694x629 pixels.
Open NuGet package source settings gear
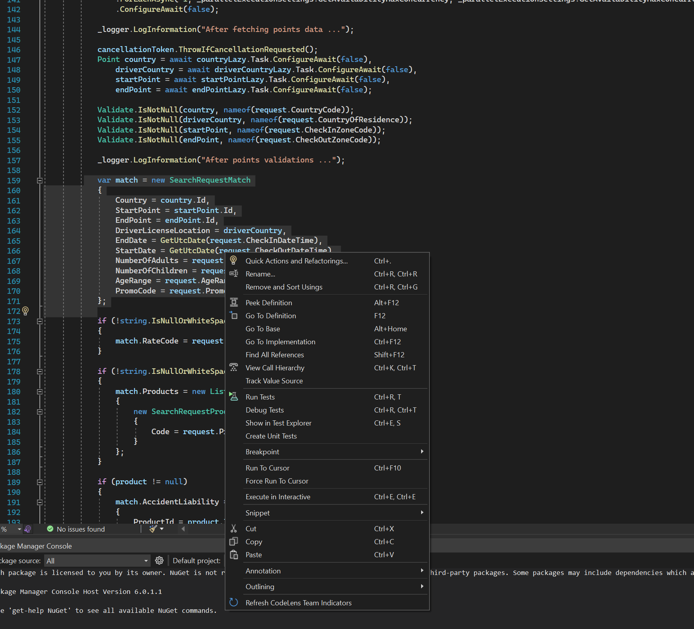159,560
